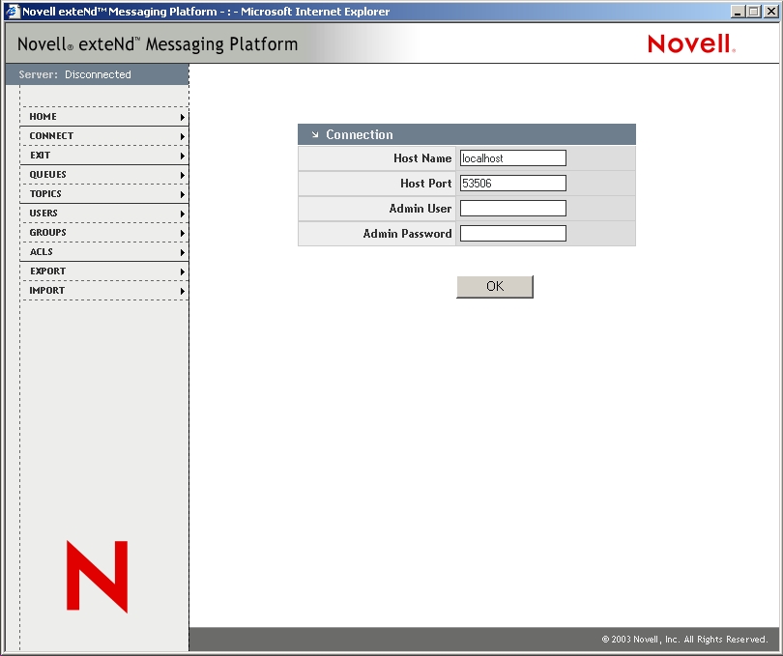This screenshot has height=656, width=783.
Task: Click the Admin User text box
Action: click(x=513, y=208)
